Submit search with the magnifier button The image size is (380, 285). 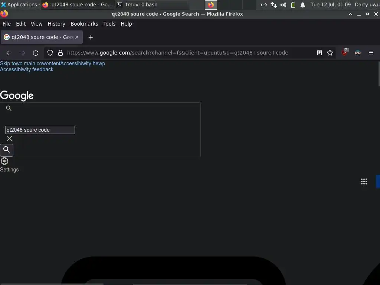pos(7,150)
